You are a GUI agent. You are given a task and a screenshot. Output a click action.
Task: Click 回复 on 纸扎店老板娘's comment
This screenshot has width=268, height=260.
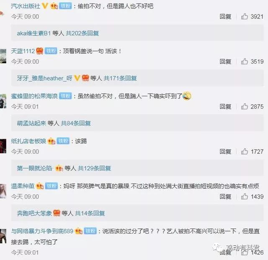(225, 152)
